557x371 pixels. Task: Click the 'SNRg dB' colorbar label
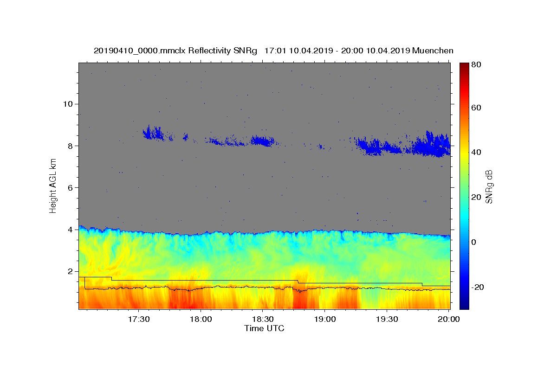[x=489, y=187]
